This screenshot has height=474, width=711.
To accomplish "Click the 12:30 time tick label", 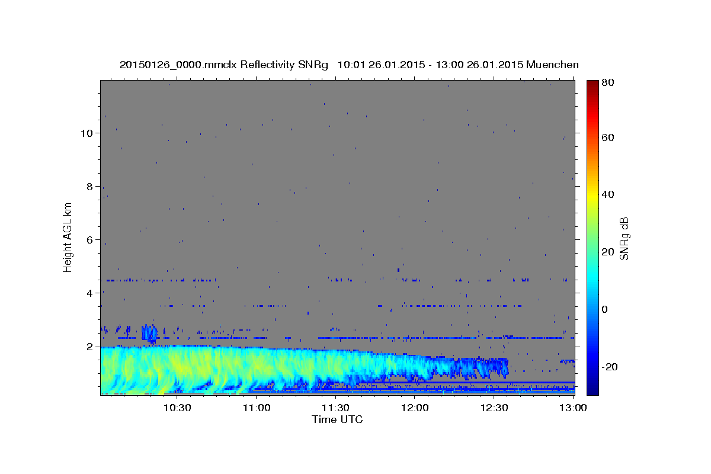I will pyautogui.click(x=494, y=408).
